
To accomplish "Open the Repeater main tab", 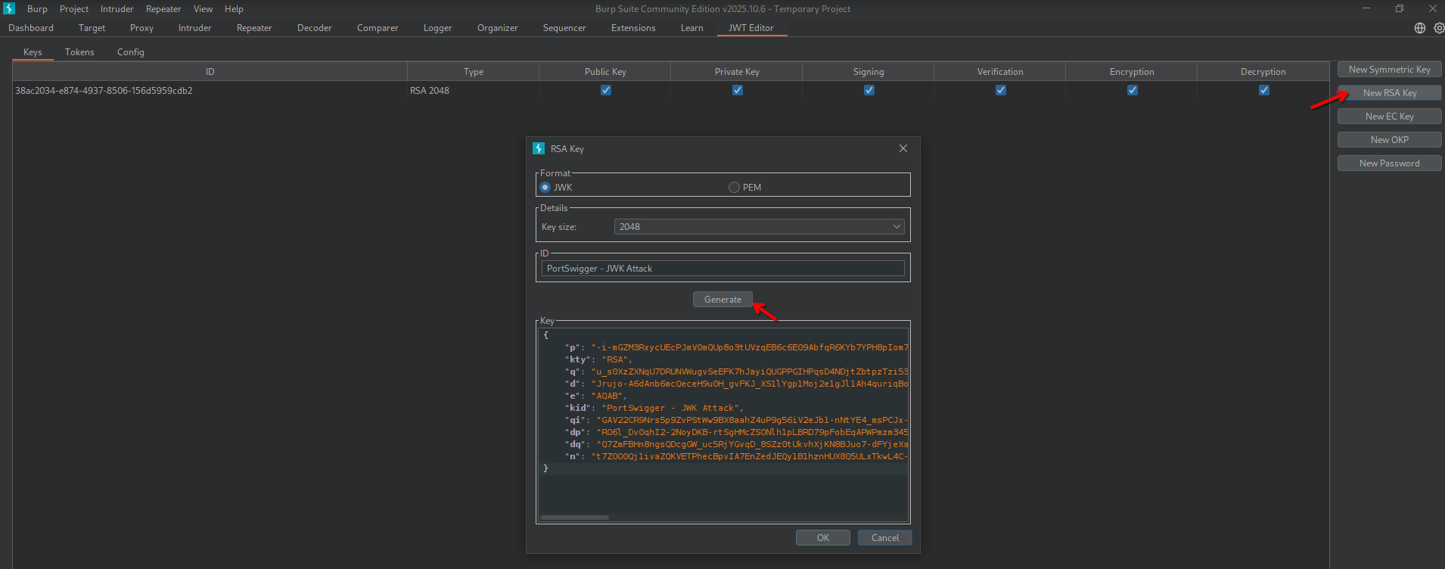I will (x=254, y=28).
